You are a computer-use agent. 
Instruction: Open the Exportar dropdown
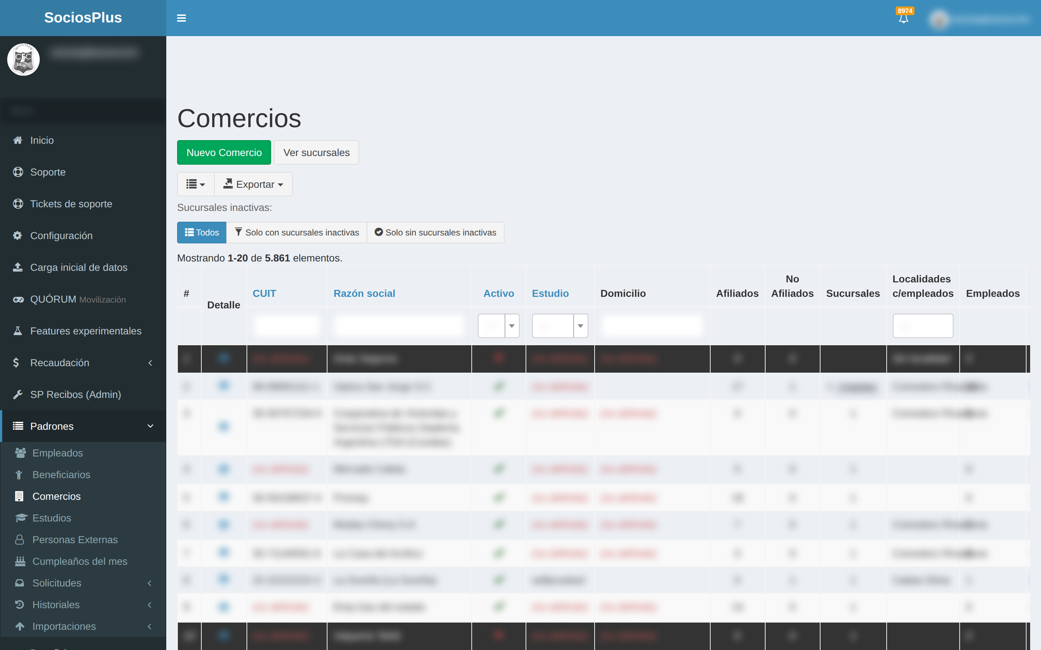pos(253,185)
